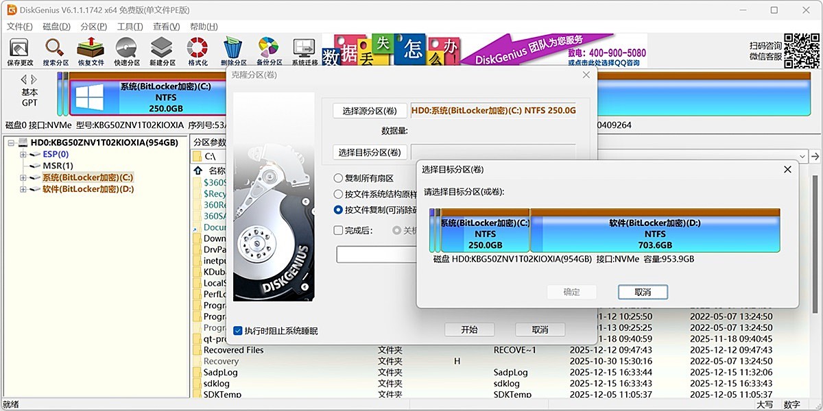Click the 格式化 (format) toolbar icon

(x=196, y=48)
